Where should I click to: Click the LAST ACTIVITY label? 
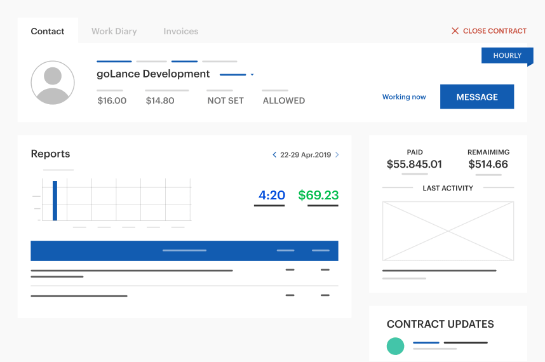coord(448,188)
